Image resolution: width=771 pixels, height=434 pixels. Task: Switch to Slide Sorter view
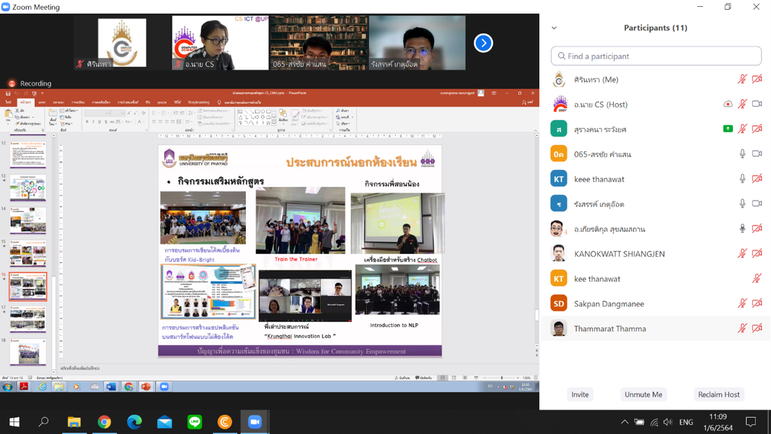coord(454,377)
